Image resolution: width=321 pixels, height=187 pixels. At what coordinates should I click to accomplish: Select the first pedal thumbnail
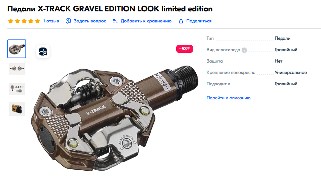coord(17,49)
